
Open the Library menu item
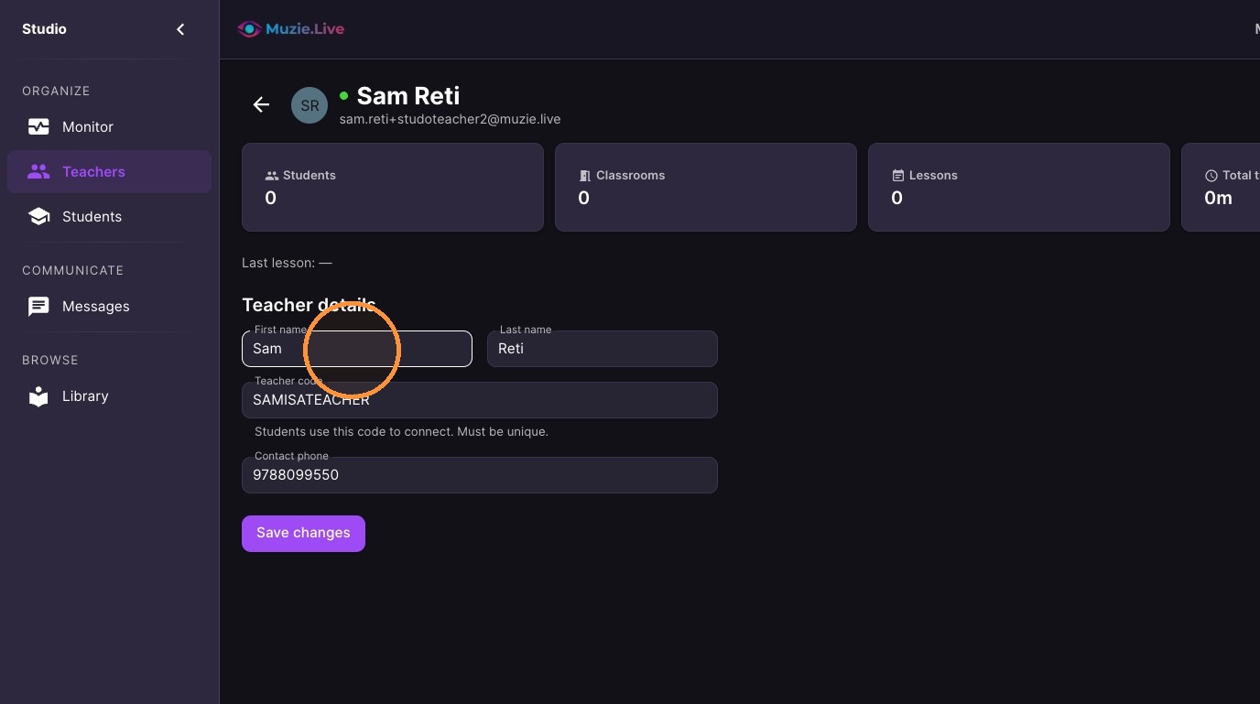coord(109,396)
